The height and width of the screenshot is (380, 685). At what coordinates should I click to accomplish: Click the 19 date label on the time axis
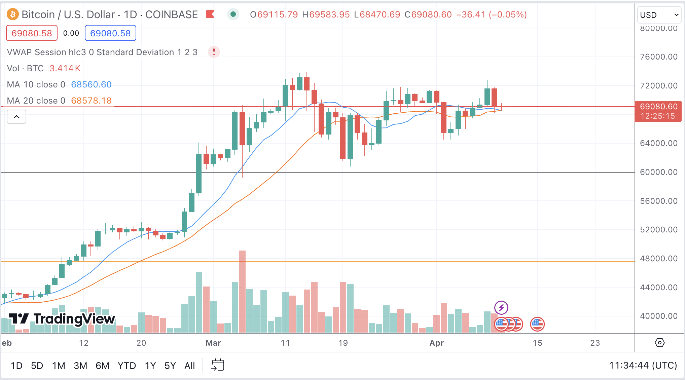[x=343, y=343]
